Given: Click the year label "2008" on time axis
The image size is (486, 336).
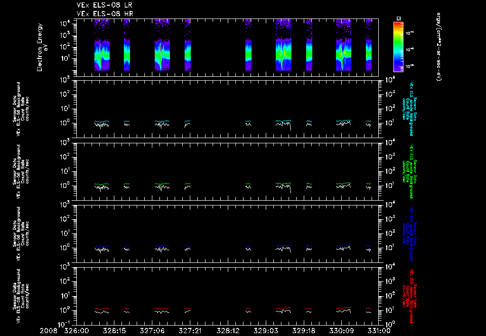Looking at the screenshot, I should tap(48, 331).
